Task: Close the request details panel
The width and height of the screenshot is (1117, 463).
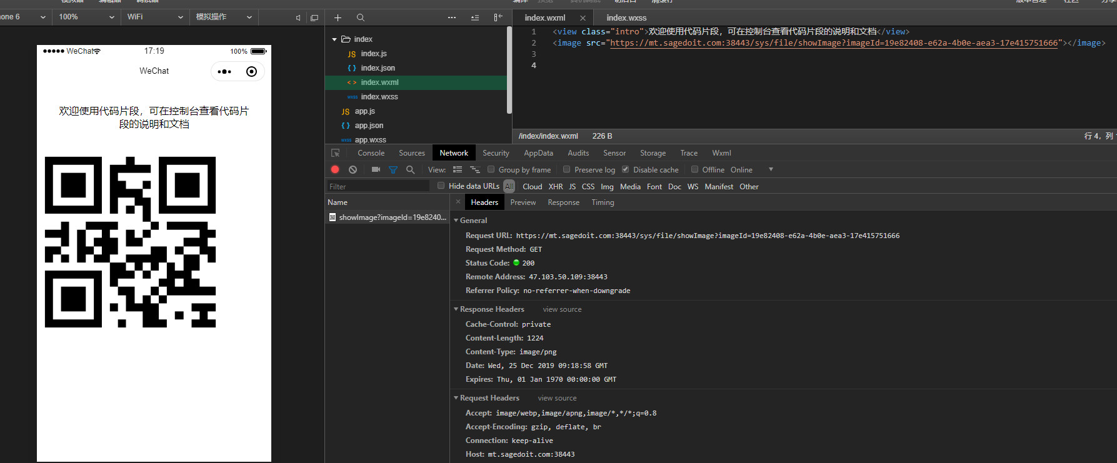Action: point(458,202)
